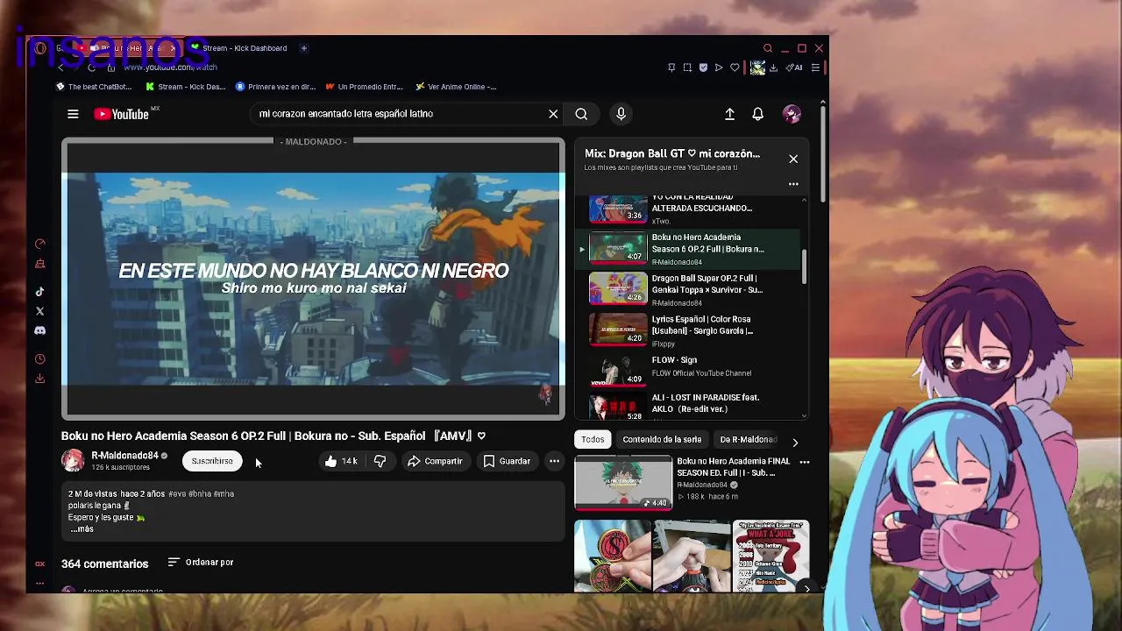Open Opera search-tabs magnifier in title bar
This screenshot has width=1122, height=631.
coord(768,48)
